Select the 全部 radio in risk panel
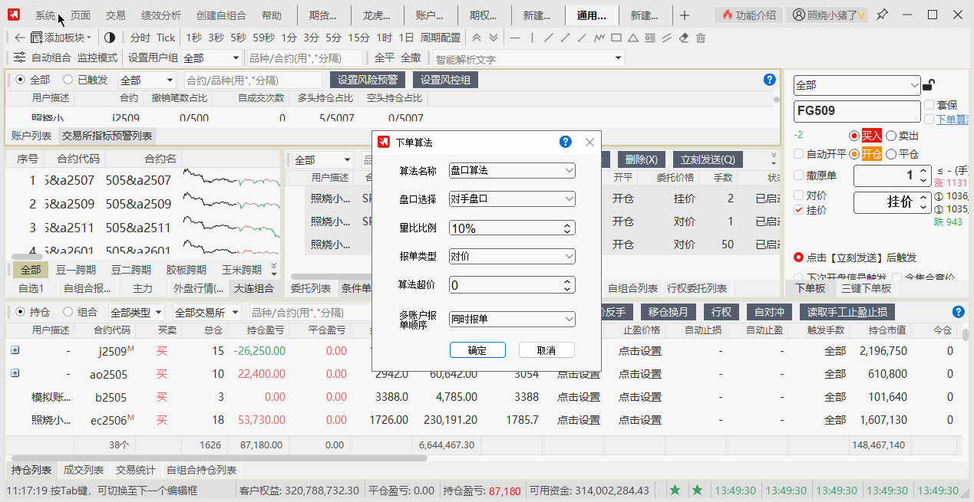The height and width of the screenshot is (502, 974). click(20, 80)
